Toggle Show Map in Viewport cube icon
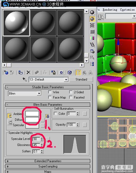This screenshot has height=173, width=136. coord(70,73)
